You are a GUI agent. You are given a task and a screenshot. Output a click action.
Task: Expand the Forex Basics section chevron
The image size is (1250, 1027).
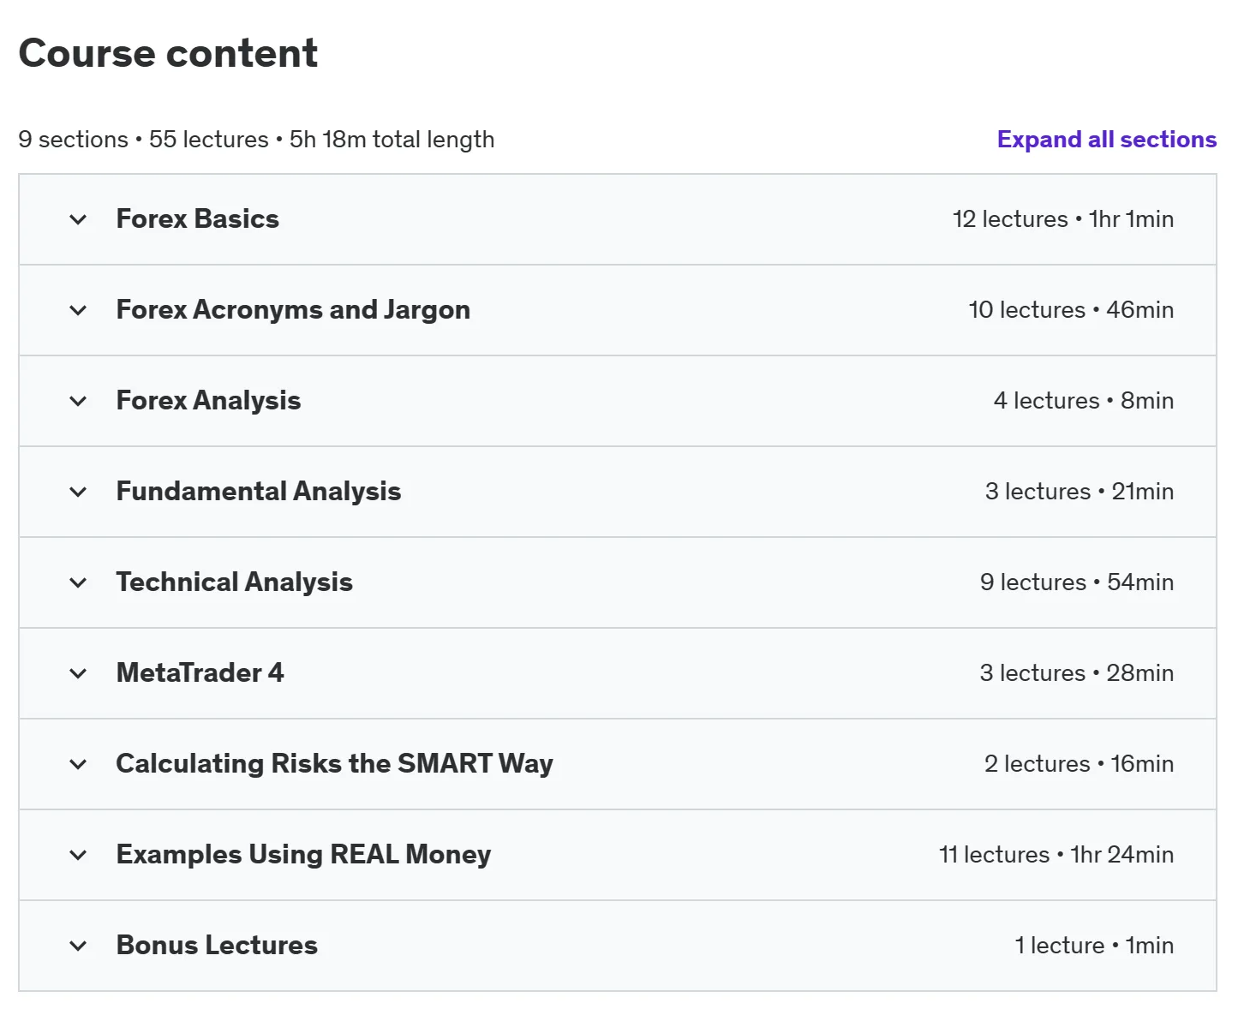(78, 219)
